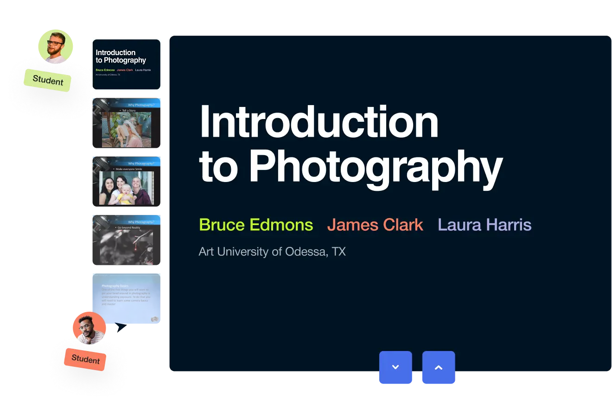Click the down chevron navigation button

tap(395, 367)
